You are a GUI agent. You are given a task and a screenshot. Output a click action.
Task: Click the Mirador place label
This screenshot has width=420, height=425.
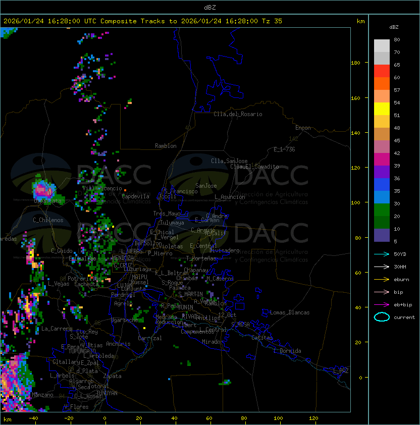(213, 342)
